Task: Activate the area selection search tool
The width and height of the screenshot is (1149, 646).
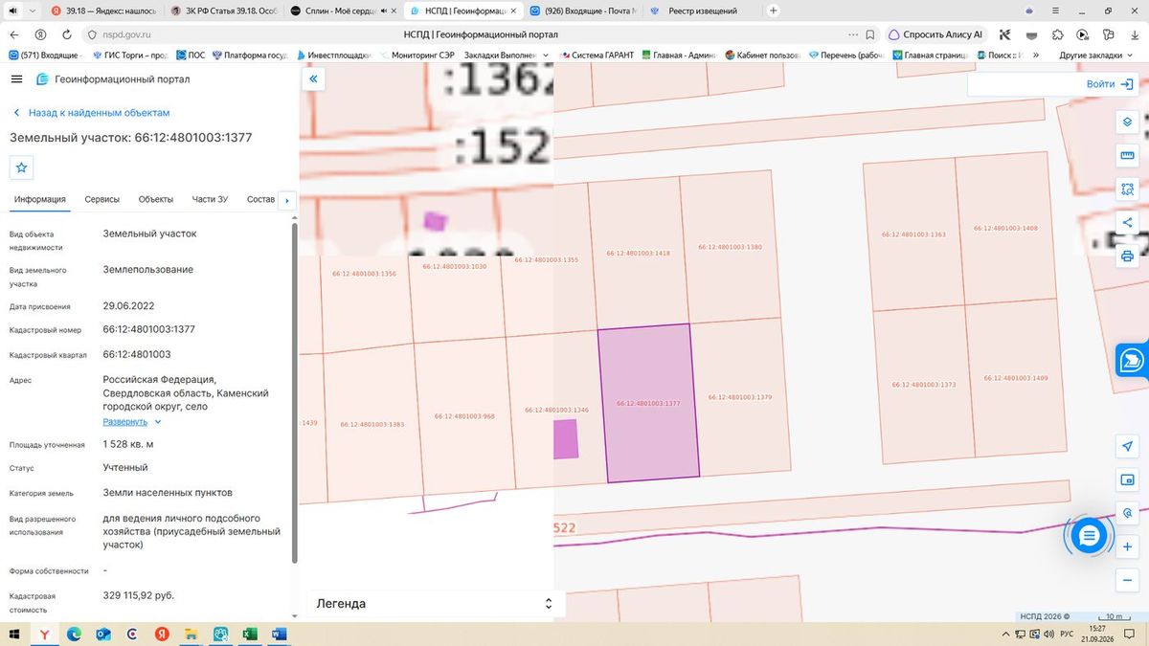Action: pos(1127,189)
